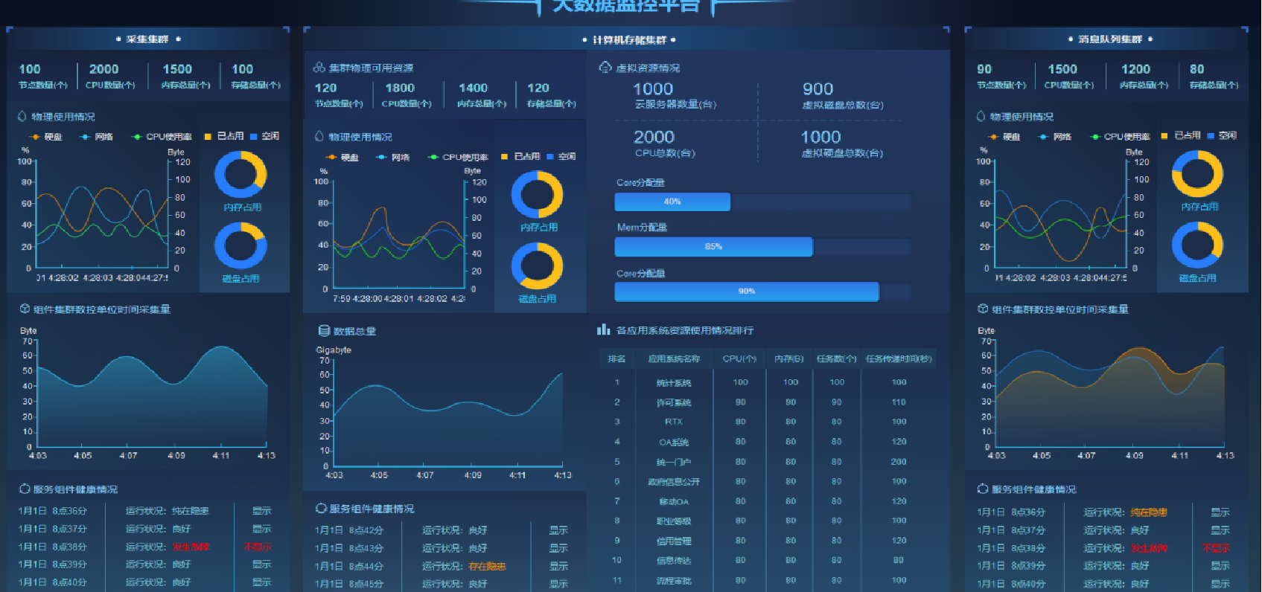Click the cube icon beside 组件集群数控单位时间采集量 in 消息队列集群

pos(983,309)
